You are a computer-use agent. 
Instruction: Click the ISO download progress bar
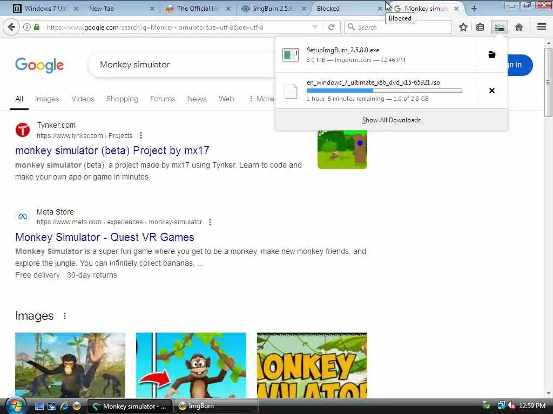(384, 91)
